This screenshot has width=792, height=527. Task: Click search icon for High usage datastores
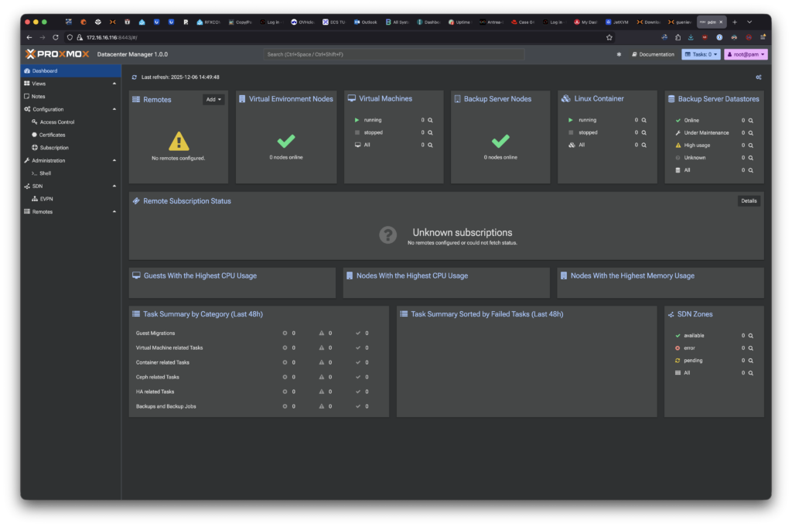pos(750,145)
